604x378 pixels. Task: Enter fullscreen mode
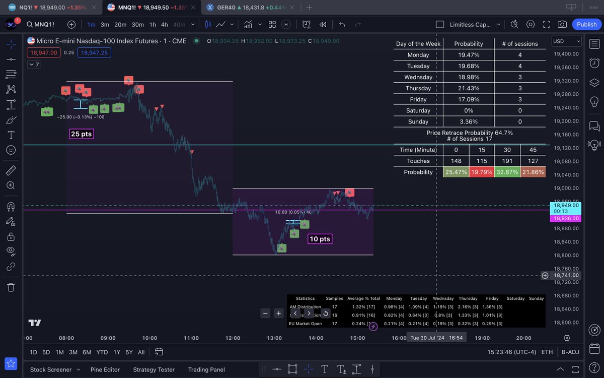pyautogui.click(x=547, y=24)
